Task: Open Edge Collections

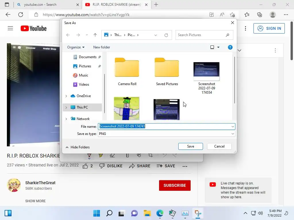Action: click(260, 15)
